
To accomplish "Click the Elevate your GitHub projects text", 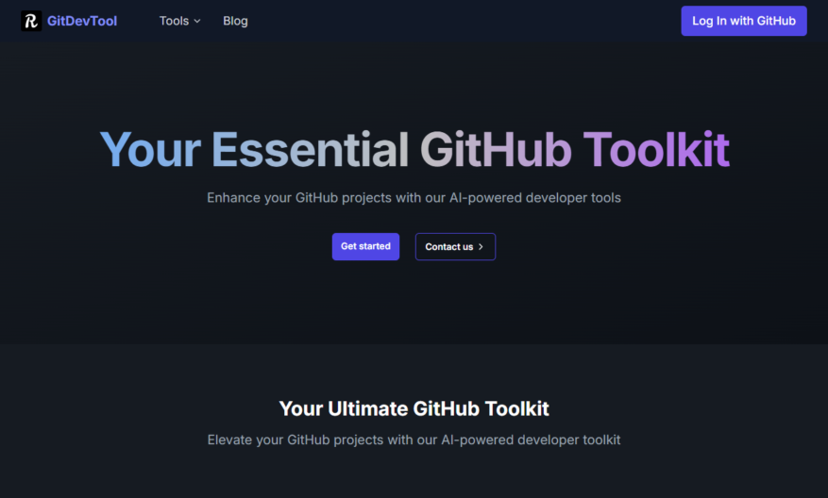I will click(x=414, y=440).
